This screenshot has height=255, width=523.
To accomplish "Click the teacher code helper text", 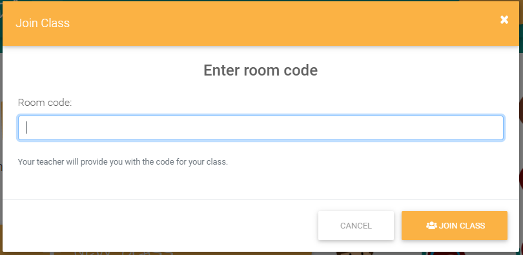I will pos(123,162).
